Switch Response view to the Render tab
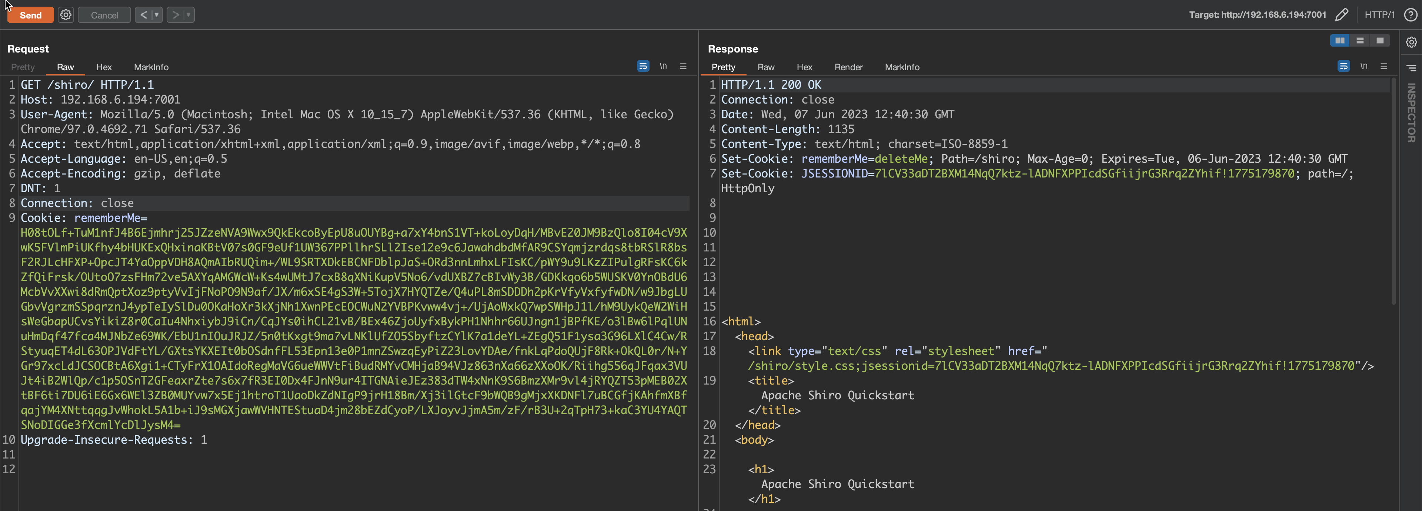The image size is (1422, 511). coord(848,67)
